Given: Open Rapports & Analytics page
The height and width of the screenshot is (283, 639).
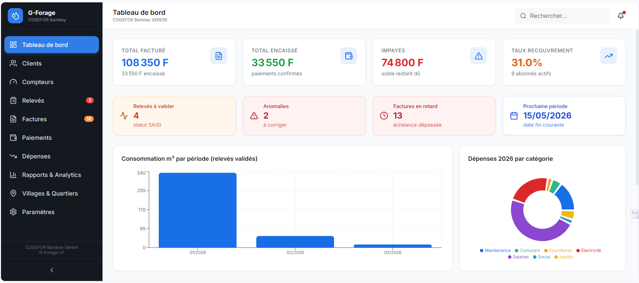Looking at the screenshot, I should click(51, 175).
